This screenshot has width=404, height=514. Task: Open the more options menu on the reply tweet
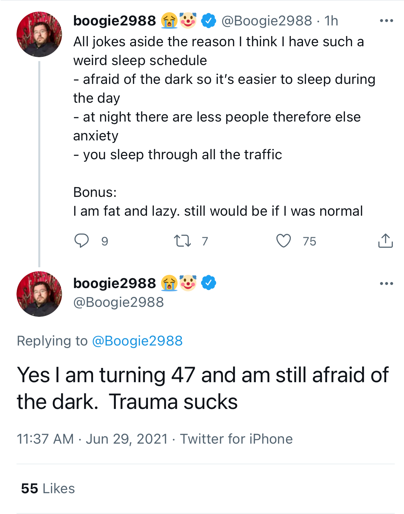pos(386,282)
